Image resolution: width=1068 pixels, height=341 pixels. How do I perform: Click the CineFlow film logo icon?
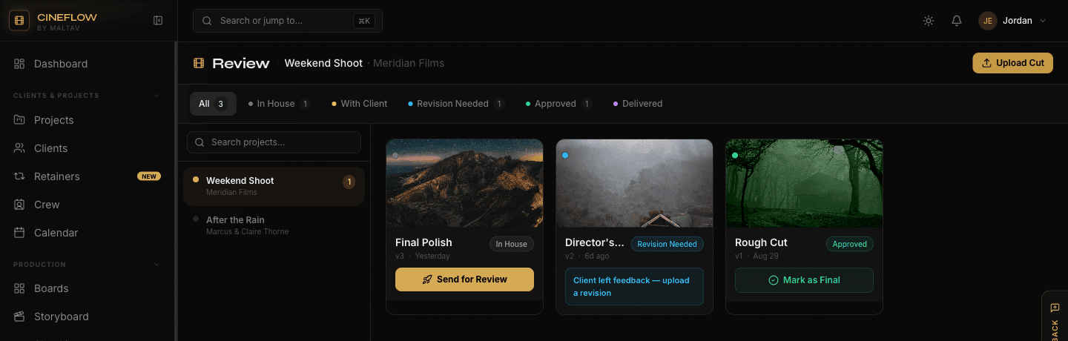[x=19, y=21]
